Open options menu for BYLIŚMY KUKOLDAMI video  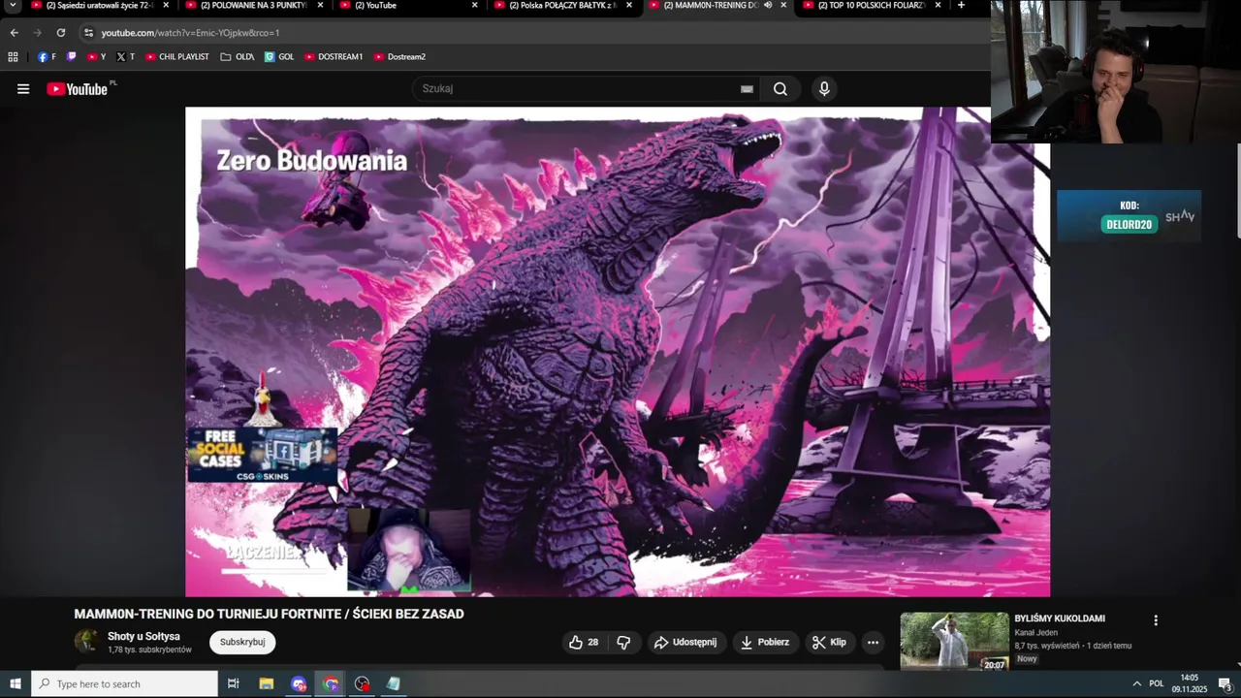(x=1155, y=620)
